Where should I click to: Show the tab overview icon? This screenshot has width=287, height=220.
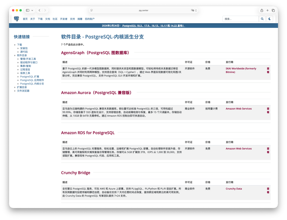273,10
